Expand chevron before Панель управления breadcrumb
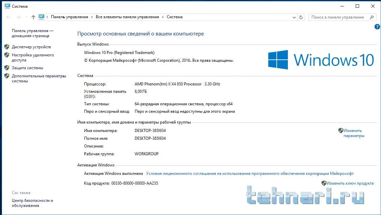 pos(47,17)
